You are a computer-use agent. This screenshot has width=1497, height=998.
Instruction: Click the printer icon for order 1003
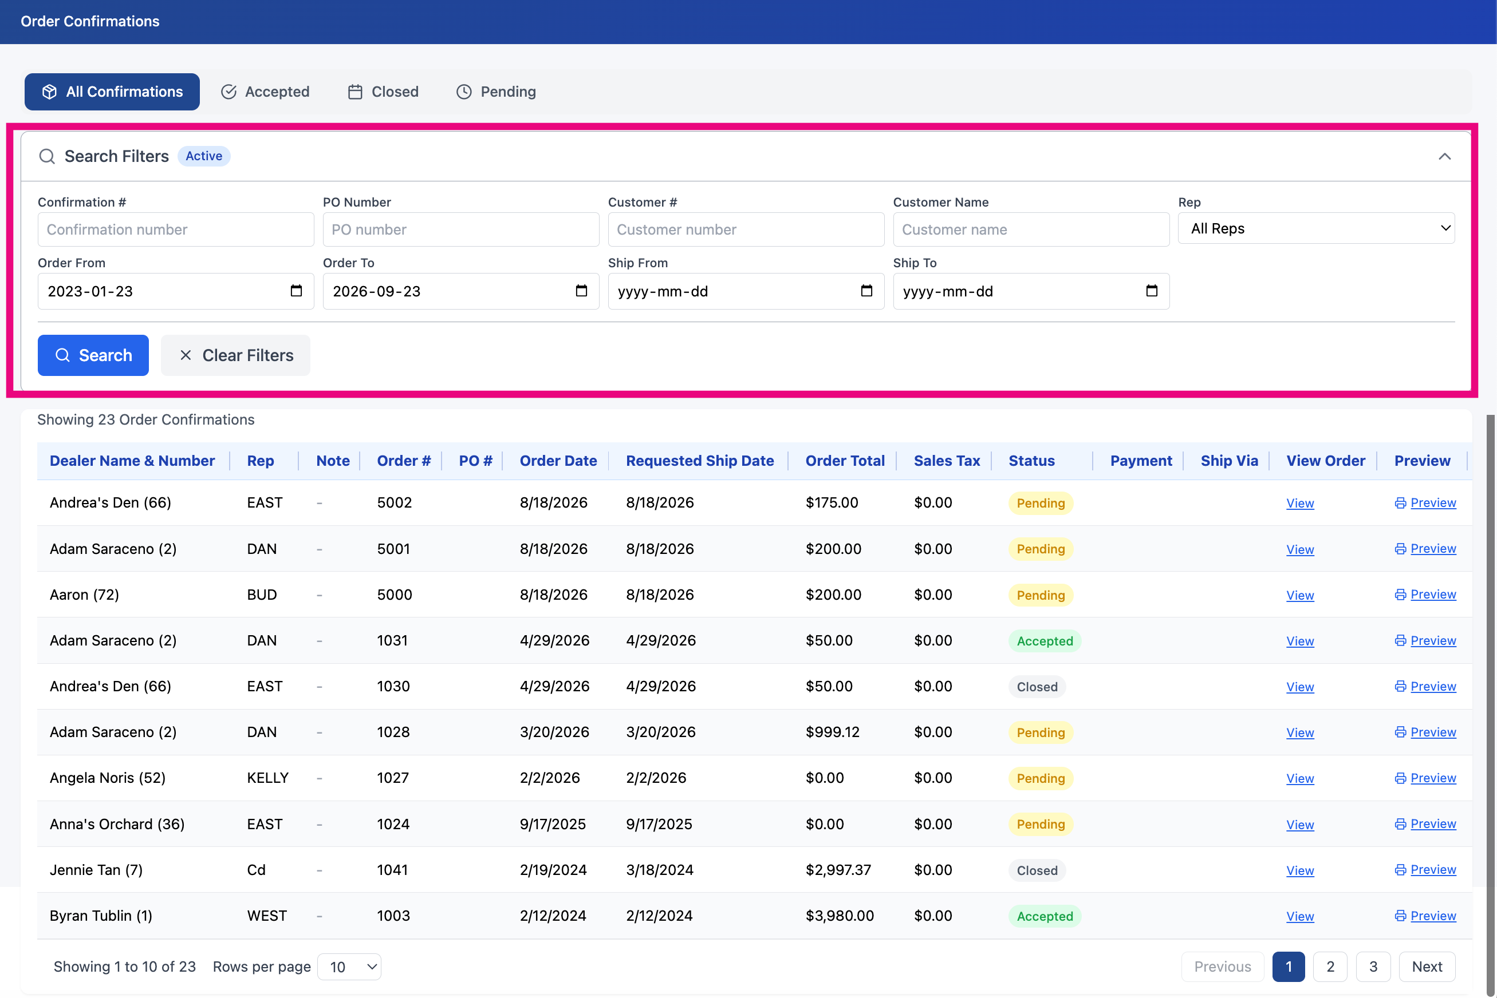tap(1400, 915)
